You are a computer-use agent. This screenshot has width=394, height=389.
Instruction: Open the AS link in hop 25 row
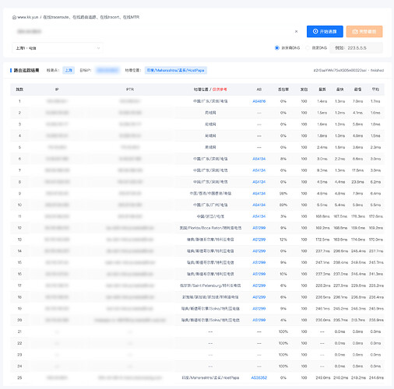coord(259,377)
